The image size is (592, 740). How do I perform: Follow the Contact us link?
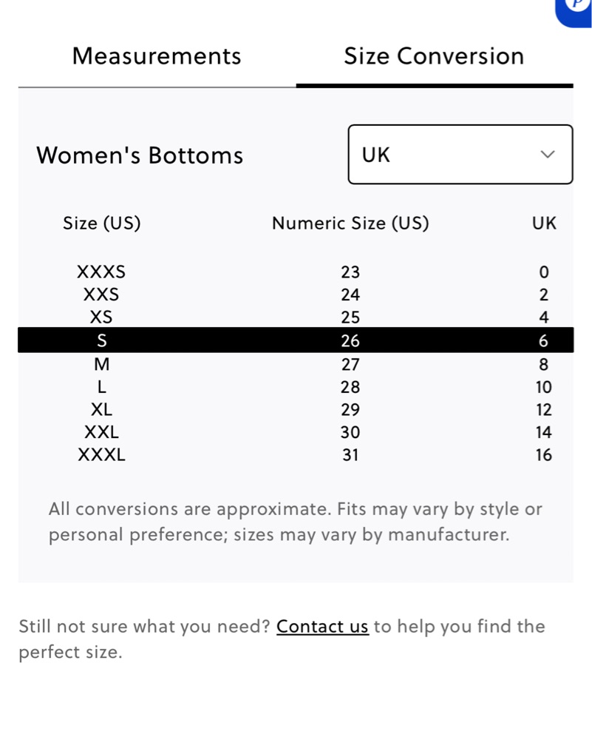[322, 627]
